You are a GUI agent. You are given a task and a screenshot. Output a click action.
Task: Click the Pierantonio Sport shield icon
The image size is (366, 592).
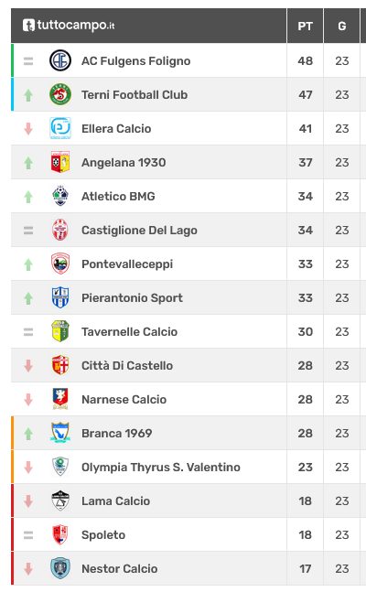pyautogui.click(x=60, y=297)
